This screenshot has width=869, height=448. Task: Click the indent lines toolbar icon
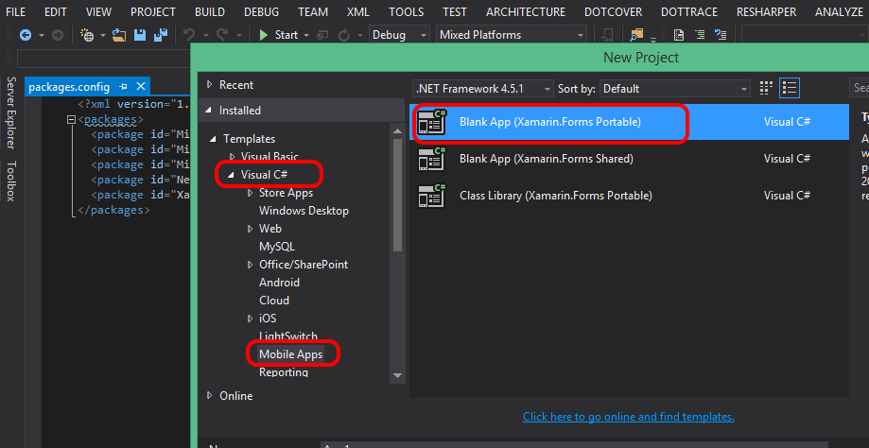(x=700, y=35)
